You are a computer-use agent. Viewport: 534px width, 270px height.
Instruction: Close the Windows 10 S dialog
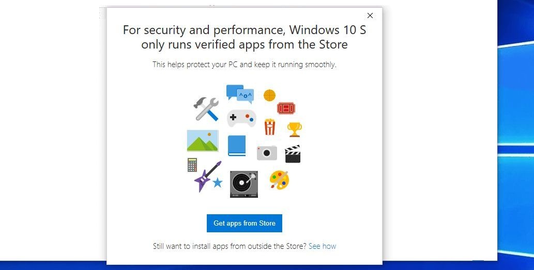tap(370, 16)
